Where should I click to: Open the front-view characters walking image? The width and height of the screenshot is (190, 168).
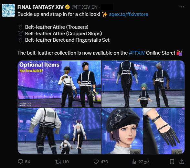tap(143, 84)
